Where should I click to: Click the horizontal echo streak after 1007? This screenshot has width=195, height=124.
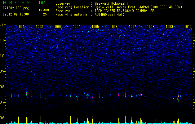coord(141,95)
